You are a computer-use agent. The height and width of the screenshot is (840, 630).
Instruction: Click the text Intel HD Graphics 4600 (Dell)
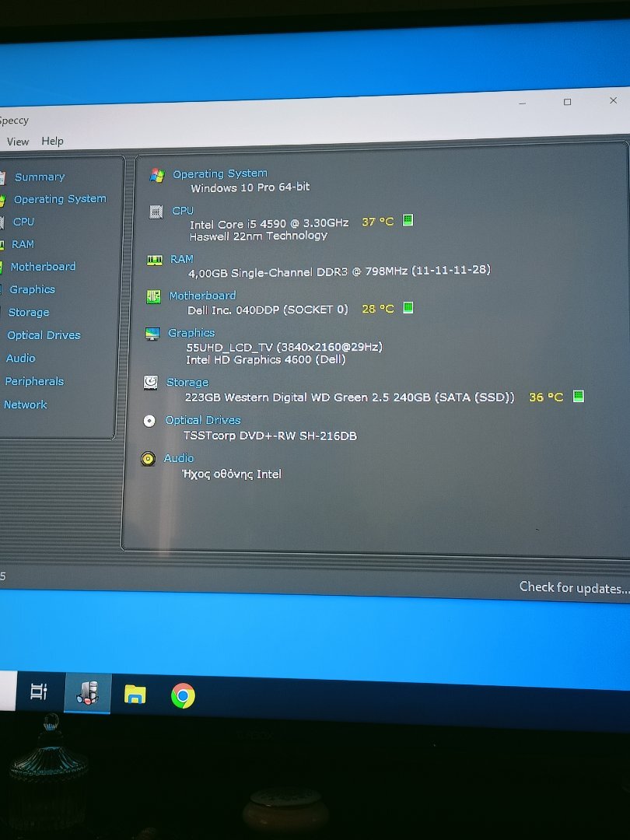pos(266,359)
